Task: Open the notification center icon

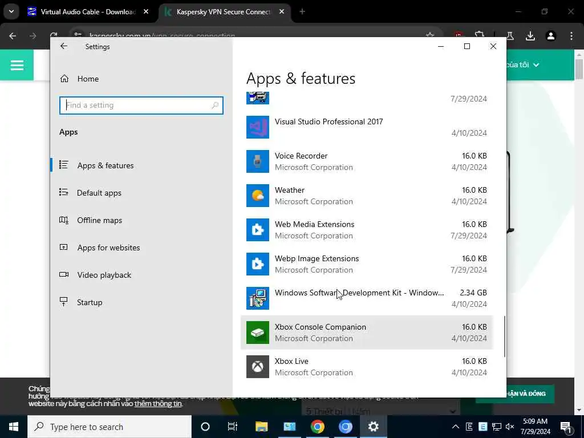Action: click(x=566, y=427)
